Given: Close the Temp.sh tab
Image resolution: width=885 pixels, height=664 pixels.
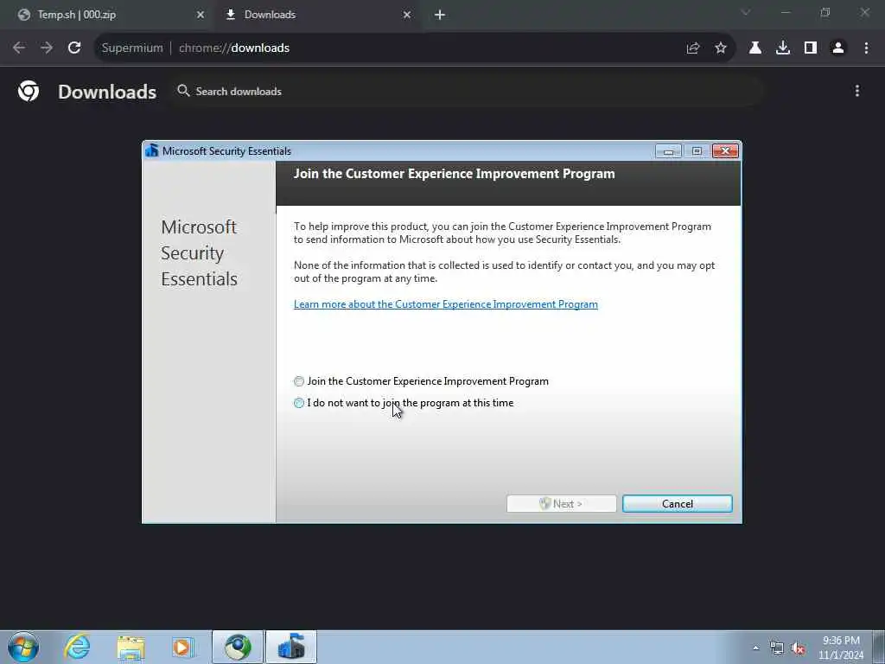Looking at the screenshot, I should click(x=201, y=15).
